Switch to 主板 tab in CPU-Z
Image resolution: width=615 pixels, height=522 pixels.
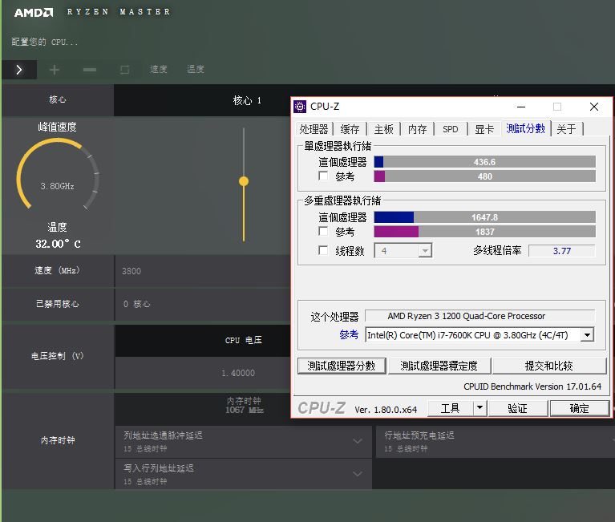pyautogui.click(x=383, y=129)
